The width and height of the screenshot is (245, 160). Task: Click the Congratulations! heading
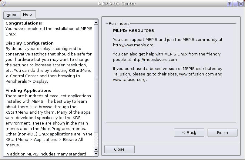pos(24,23)
